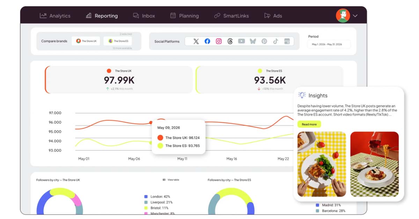Click the 97.000 y-axis value

55,113
